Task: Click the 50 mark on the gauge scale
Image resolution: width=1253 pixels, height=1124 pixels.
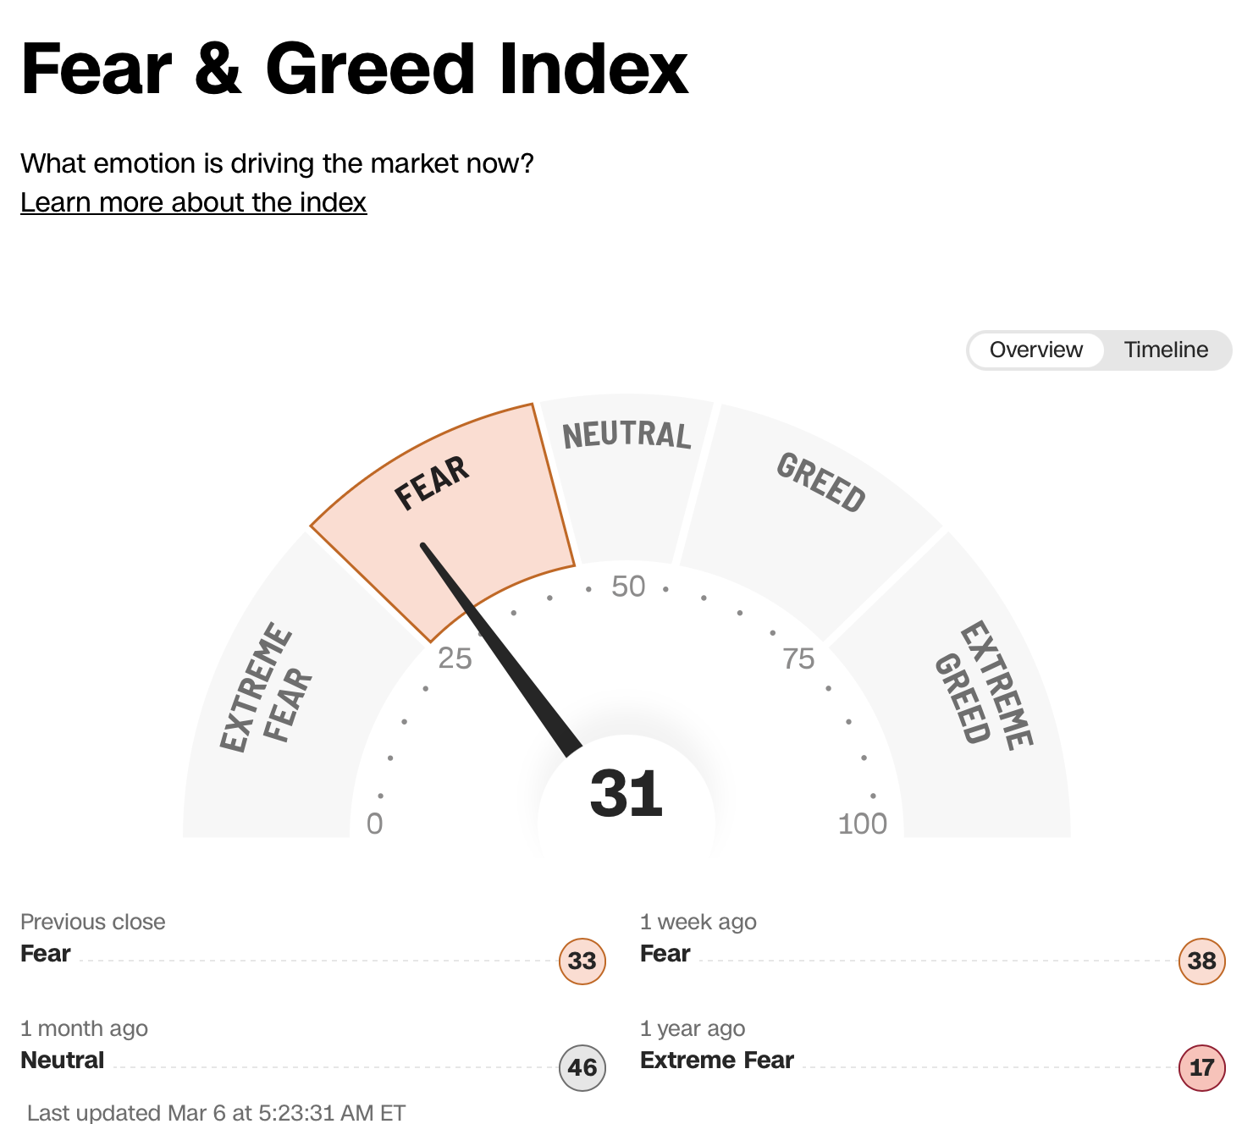Action: tap(628, 587)
